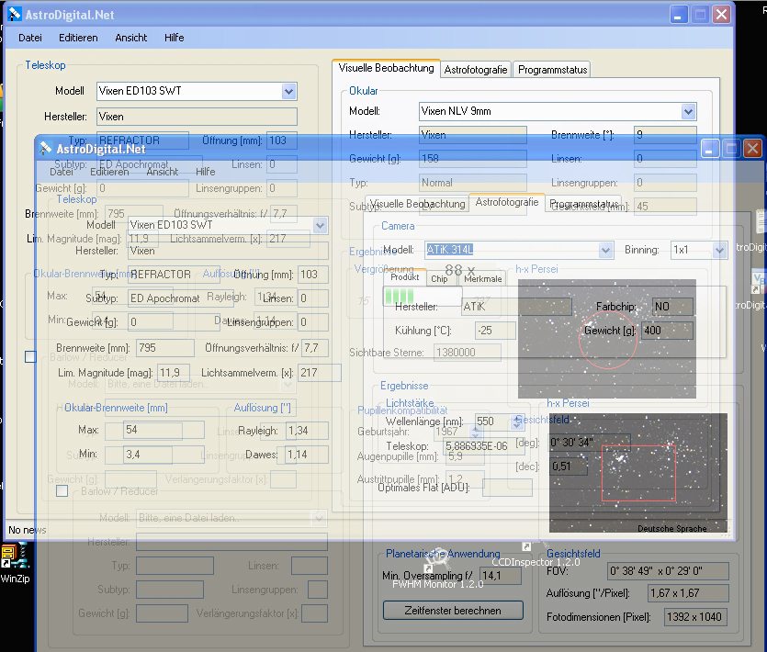Open Hilfe menu in front transparent window
Image resolution: width=767 pixels, height=652 pixels.
pos(206,172)
